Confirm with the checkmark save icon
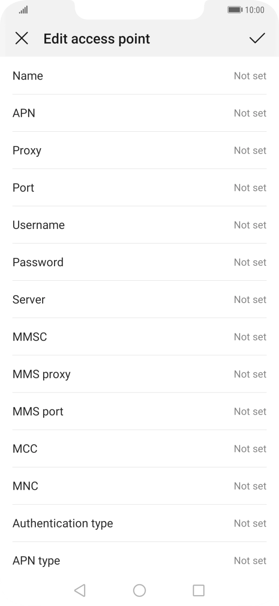This screenshot has width=279, height=606. [257, 39]
